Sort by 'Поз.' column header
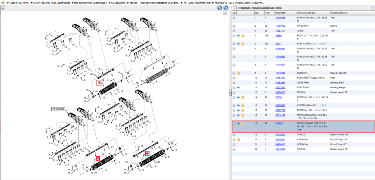 [258, 13]
